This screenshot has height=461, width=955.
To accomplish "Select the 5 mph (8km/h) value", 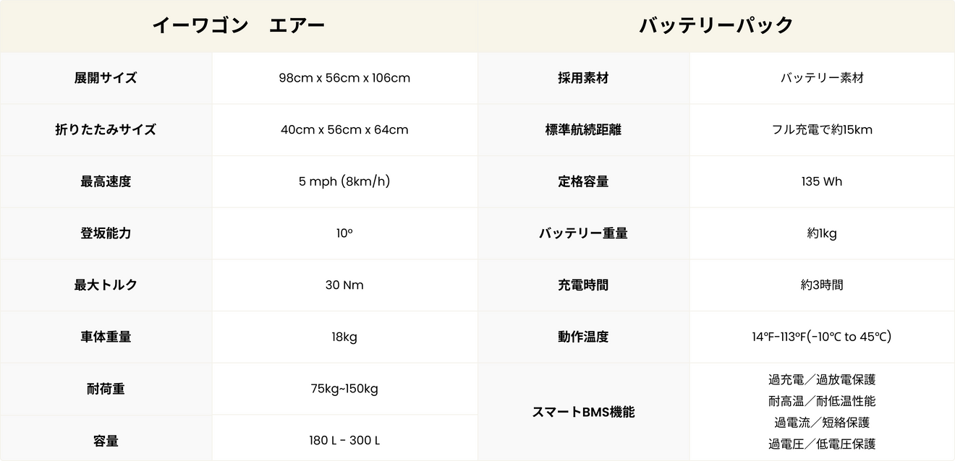I will [x=344, y=181].
